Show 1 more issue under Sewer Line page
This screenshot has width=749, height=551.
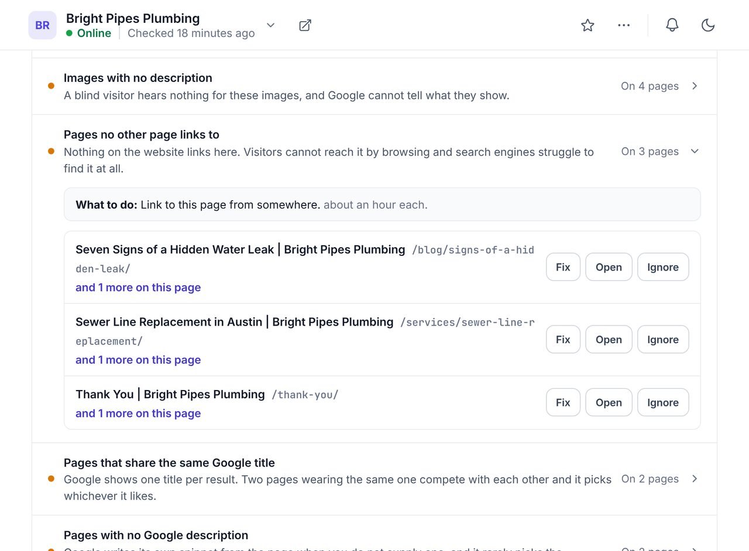click(x=138, y=360)
